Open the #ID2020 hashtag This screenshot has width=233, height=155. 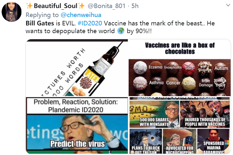[x=90, y=23]
